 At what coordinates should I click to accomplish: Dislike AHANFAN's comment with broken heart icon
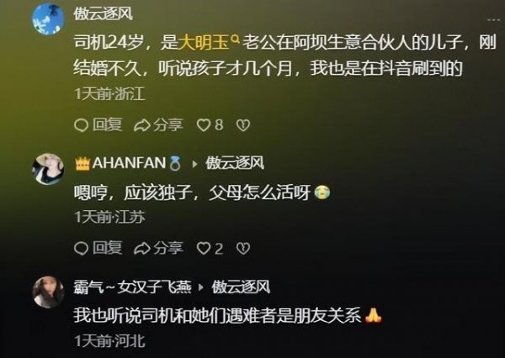click(243, 248)
